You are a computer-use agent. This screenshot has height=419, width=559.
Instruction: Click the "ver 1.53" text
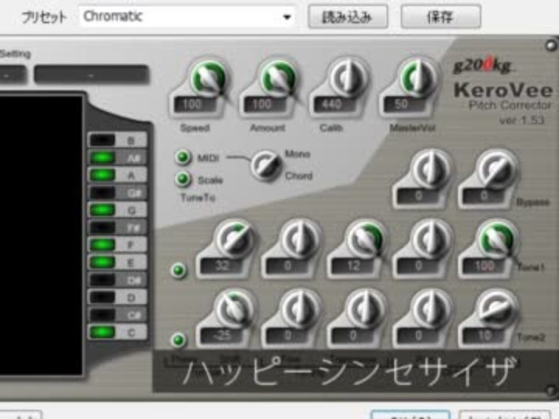[522, 120]
